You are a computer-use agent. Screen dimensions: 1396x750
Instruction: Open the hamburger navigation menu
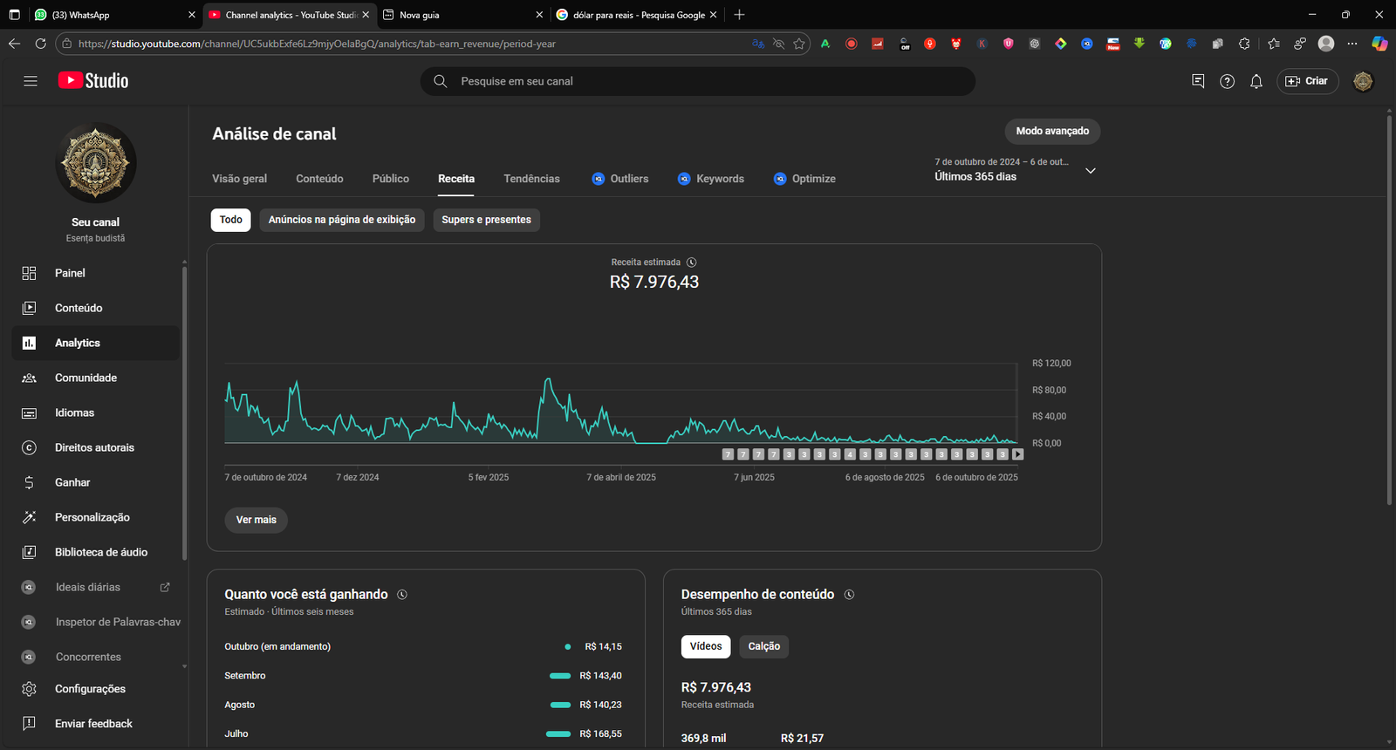pyautogui.click(x=31, y=81)
